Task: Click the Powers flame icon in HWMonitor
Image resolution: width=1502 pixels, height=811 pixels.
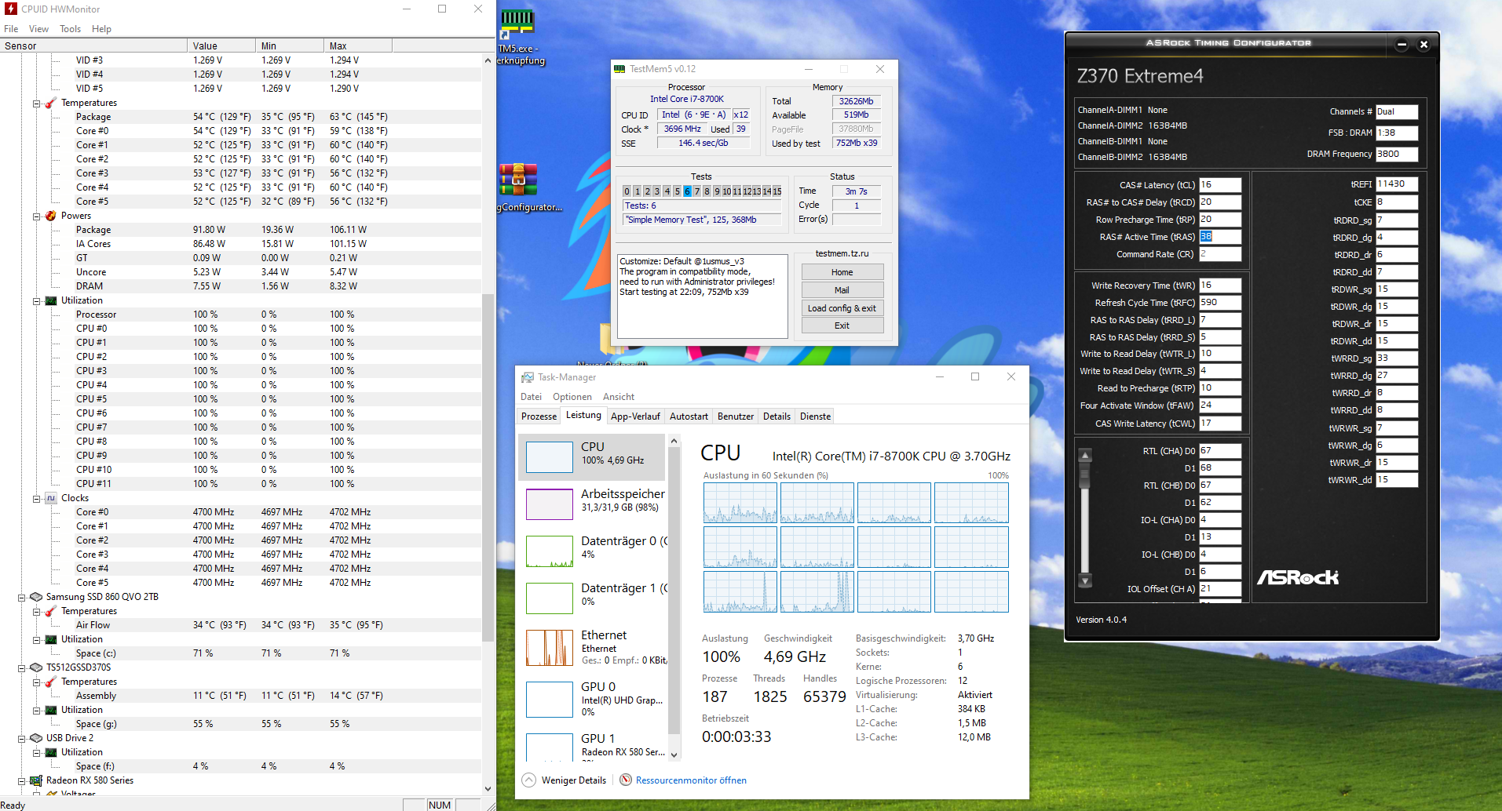Action: pos(51,216)
